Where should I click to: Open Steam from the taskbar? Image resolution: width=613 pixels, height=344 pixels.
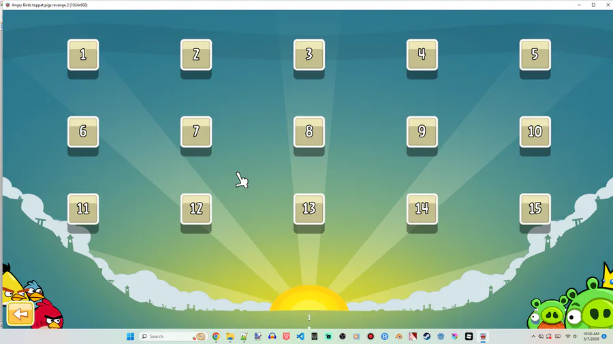427,337
